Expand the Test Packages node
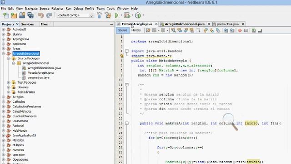The width and height of the screenshot is (291, 164). click(x=9, y=82)
